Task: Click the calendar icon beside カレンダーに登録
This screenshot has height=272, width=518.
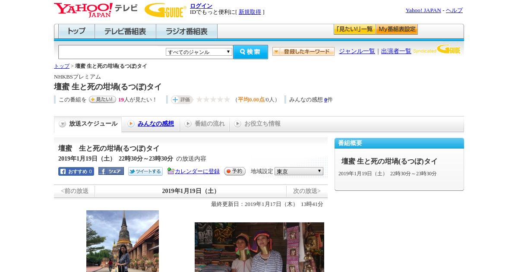Action: click(171, 171)
